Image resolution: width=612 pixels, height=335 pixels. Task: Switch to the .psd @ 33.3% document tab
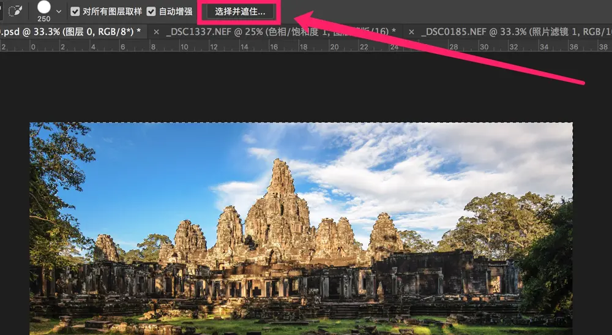pyautogui.click(x=73, y=32)
